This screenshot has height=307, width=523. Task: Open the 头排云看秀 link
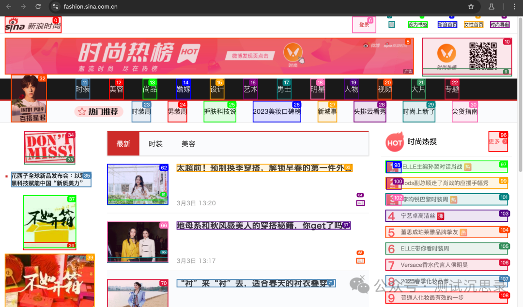(370, 111)
